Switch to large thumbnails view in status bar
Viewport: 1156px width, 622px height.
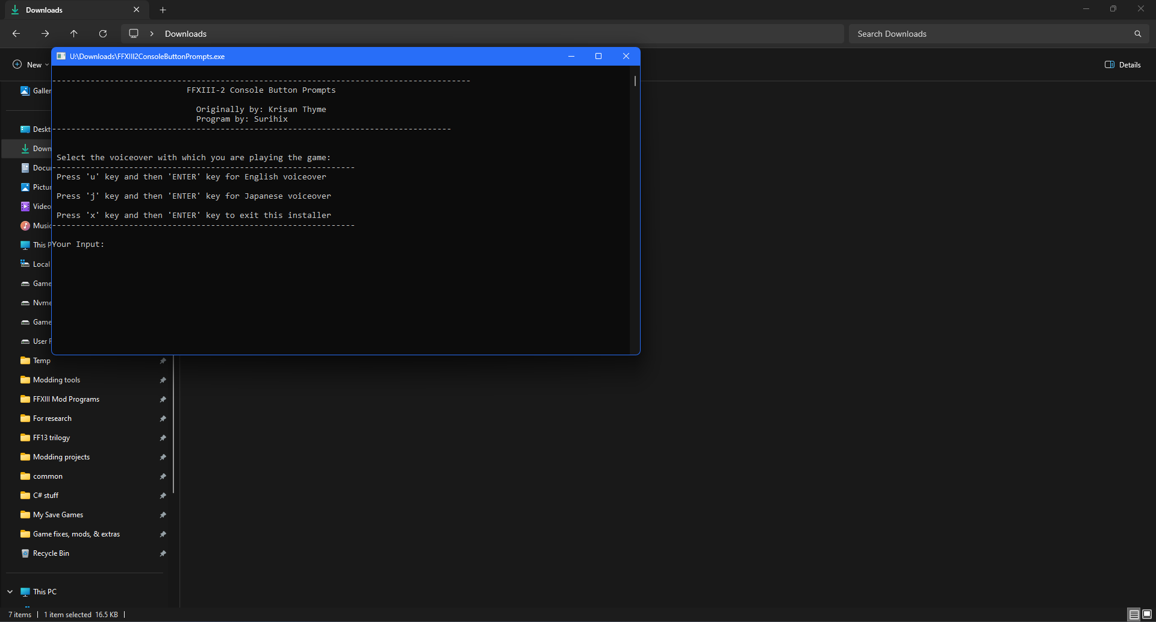[x=1147, y=614]
